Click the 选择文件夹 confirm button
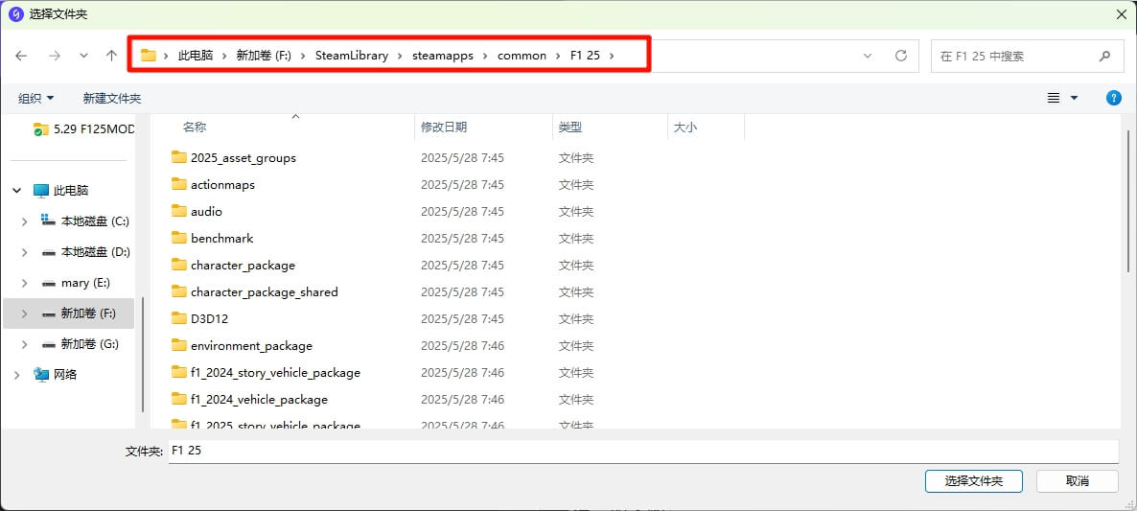 coord(974,480)
